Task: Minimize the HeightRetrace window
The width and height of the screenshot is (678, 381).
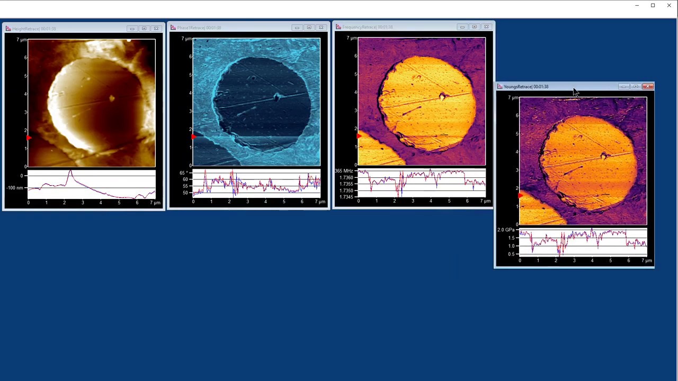Action: pyautogui.click(x=132, y=29)
